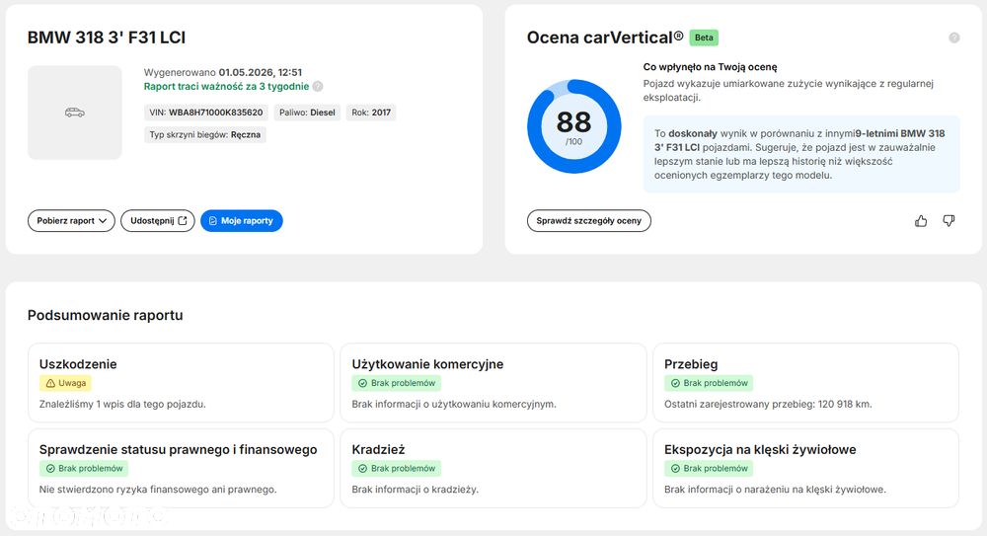Click the Podsumowanie raportu heading
Screen dimensions: 987x536
(x=106, y=315)
